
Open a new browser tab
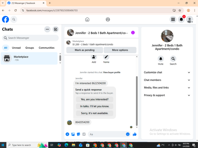coord(49,3)
